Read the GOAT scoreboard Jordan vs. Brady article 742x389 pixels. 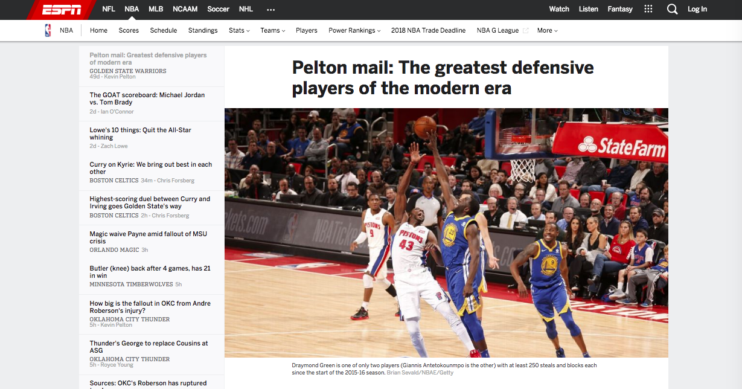(147, 98)
